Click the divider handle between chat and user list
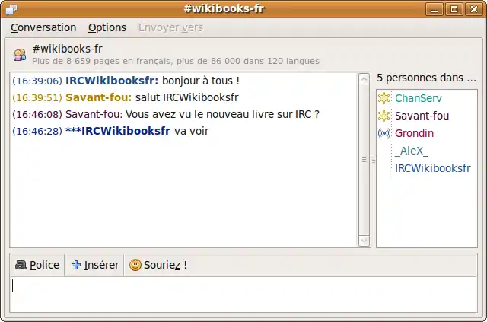The image size is (487, 322). click(372, 160)
